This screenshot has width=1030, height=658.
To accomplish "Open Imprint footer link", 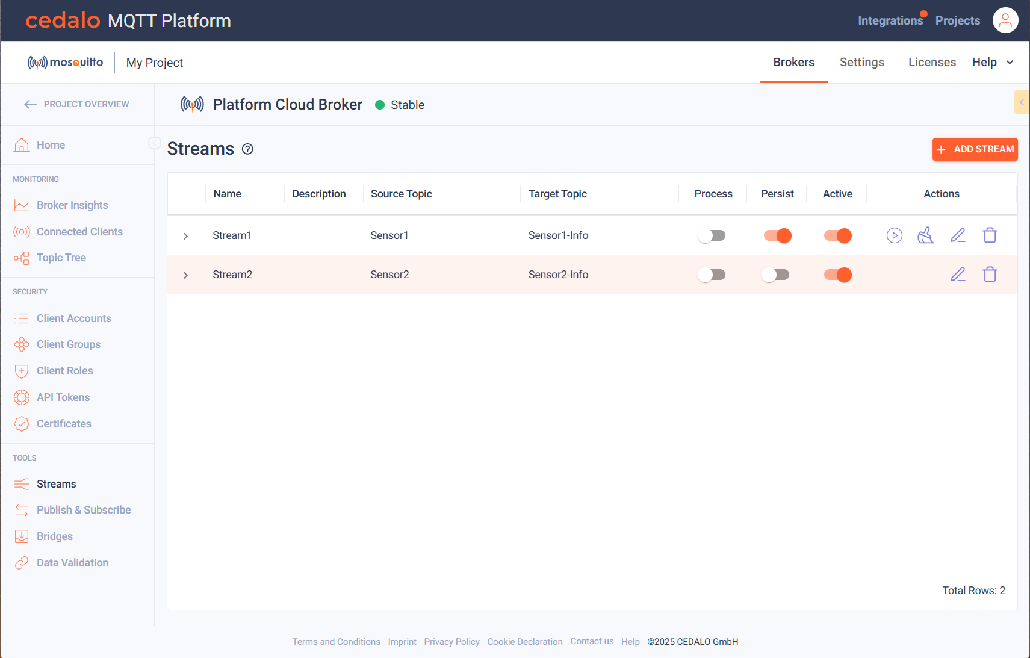I will [x=402, y=642].
